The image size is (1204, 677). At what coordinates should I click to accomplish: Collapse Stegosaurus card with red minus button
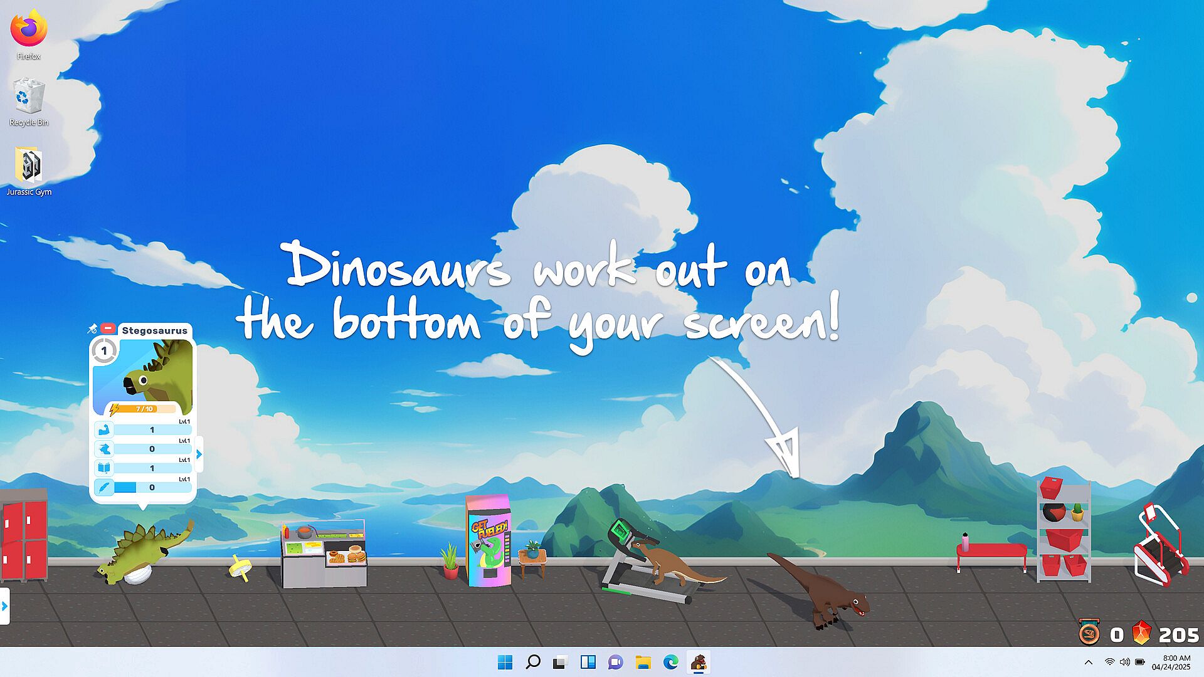click(108, 328)
